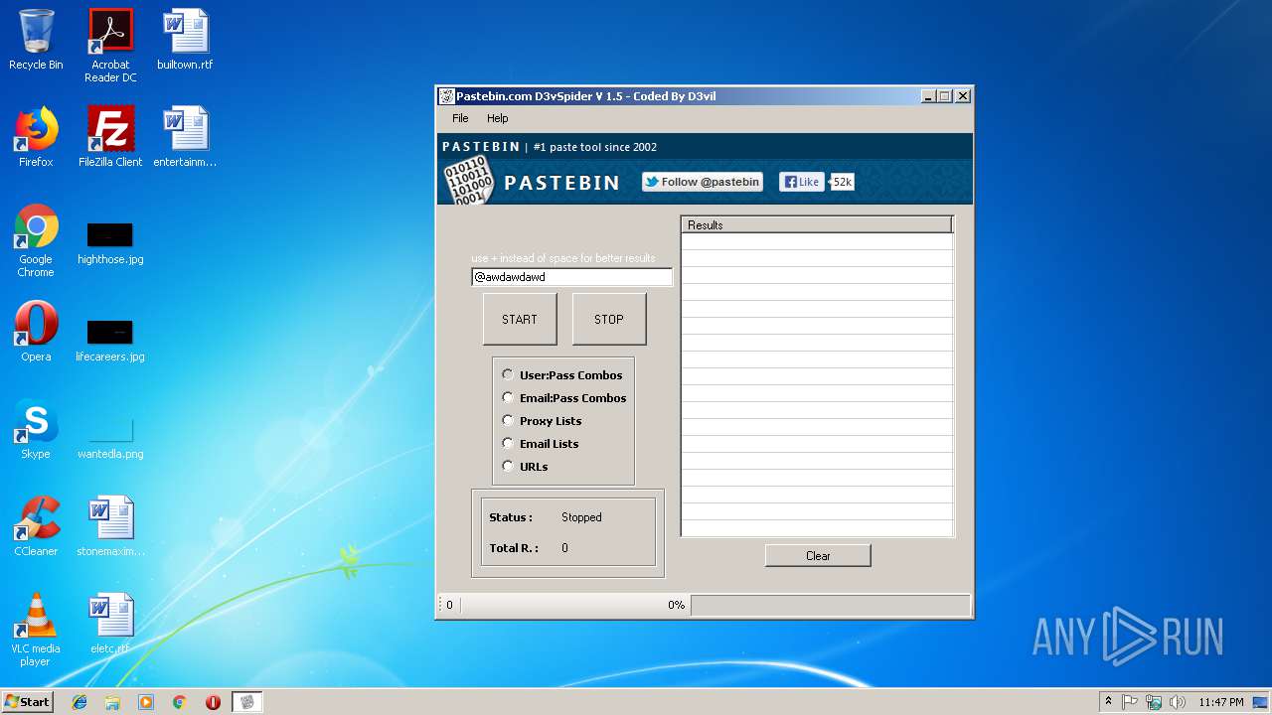Click the Total R. value 0

point(564,548)
